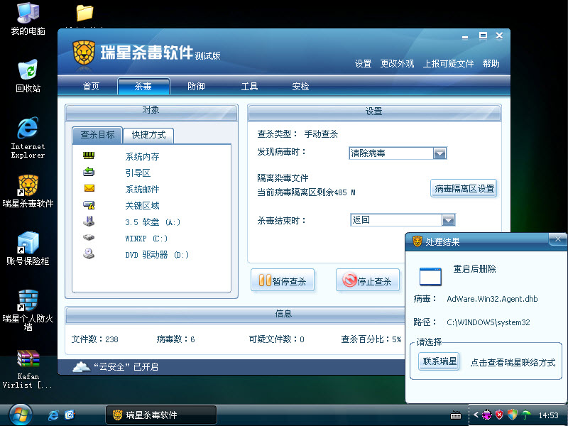
Task: Click the lion icon in 处理结果 title
Action: click(417, 241)
